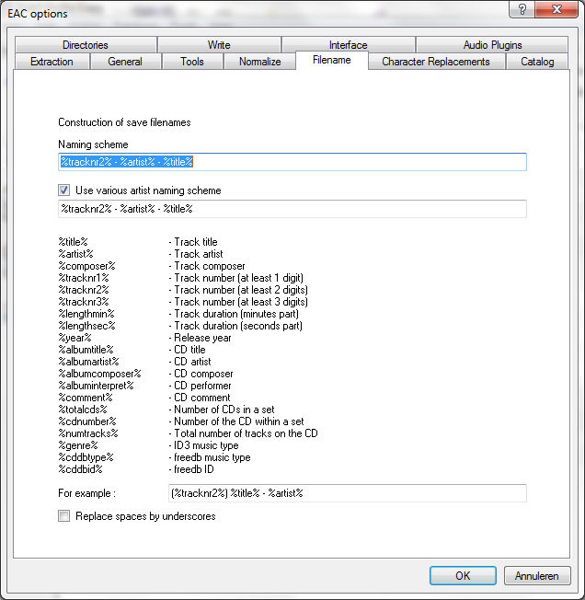Click the Release year description
Viewport: 585px width, 600px height.
pyautogui.click(x=200, y=338)
